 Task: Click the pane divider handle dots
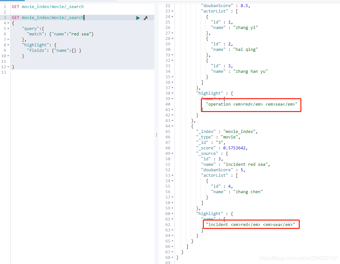click(x=156, y=135)
